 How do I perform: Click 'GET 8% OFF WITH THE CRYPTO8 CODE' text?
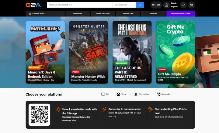tap(173, 79)
